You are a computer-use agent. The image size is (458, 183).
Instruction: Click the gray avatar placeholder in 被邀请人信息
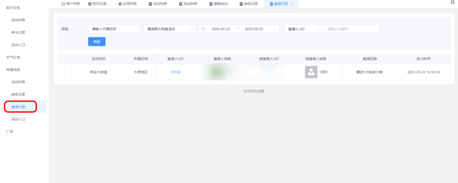(311, 72)
